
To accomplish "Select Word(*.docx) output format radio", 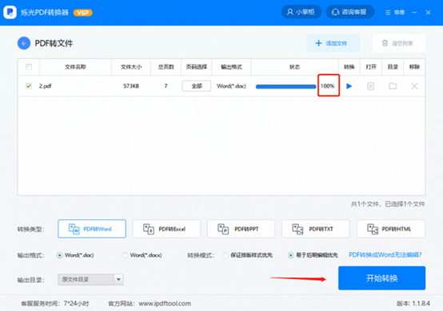I will click(125, 255).
